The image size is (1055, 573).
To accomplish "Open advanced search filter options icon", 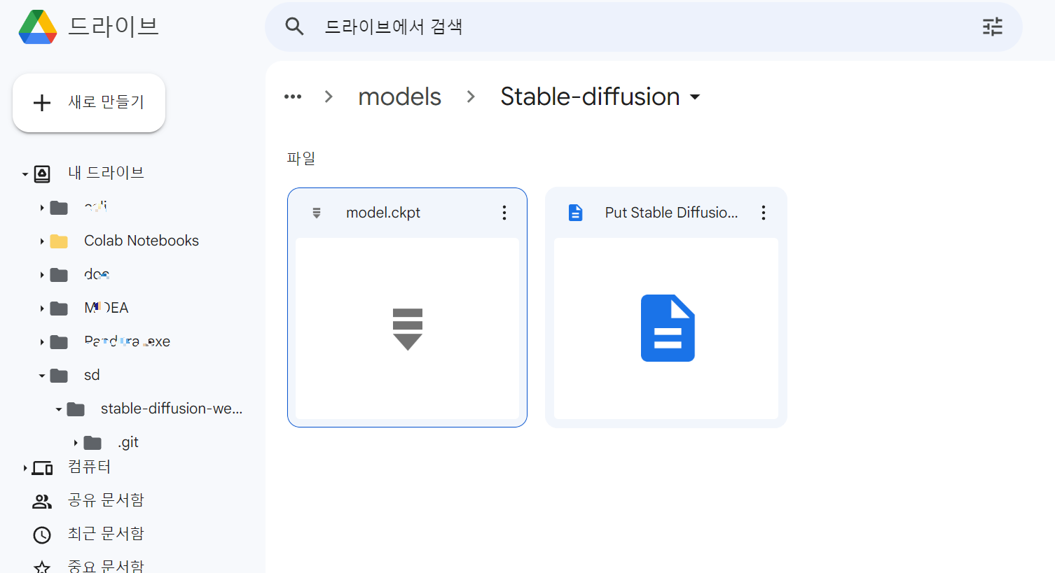I will point(992,27).
